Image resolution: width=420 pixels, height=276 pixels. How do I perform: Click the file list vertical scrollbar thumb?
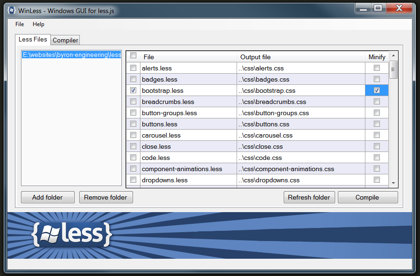click(x=393, y=69)
